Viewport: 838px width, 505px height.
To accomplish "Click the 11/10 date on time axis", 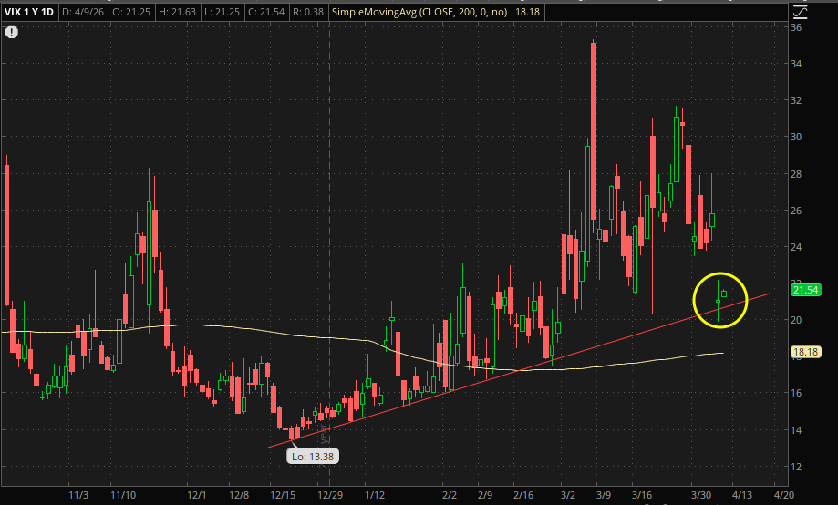I will click(123, 495).
